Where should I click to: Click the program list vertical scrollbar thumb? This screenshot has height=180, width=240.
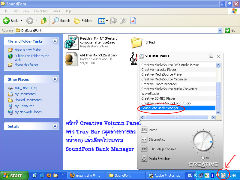pyautogui.click(x=218, y=96)
